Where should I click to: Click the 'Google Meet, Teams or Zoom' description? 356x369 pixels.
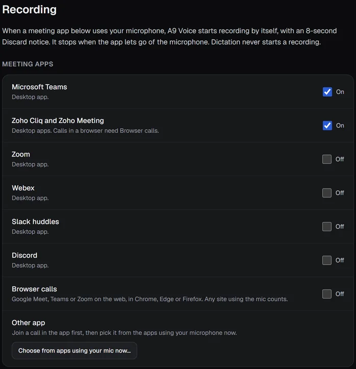tap(150, 299)
